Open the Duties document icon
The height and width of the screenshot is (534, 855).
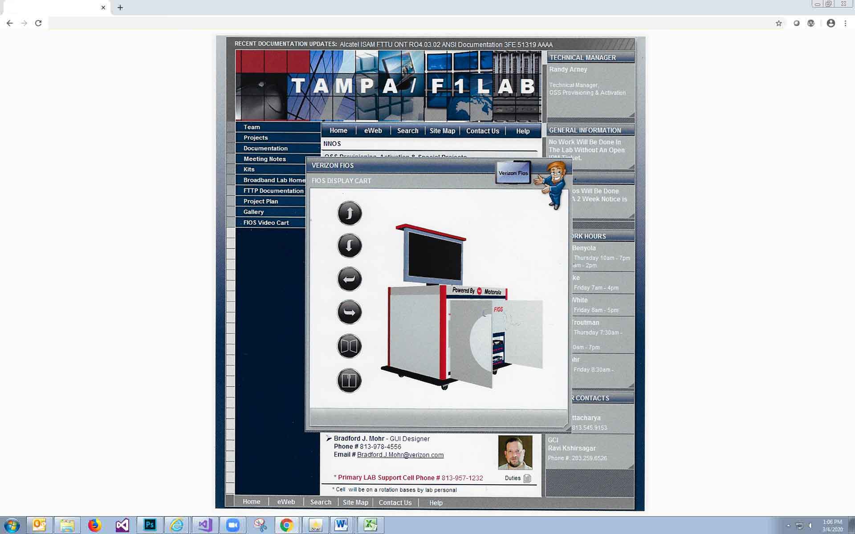click(x=528, y=478)
